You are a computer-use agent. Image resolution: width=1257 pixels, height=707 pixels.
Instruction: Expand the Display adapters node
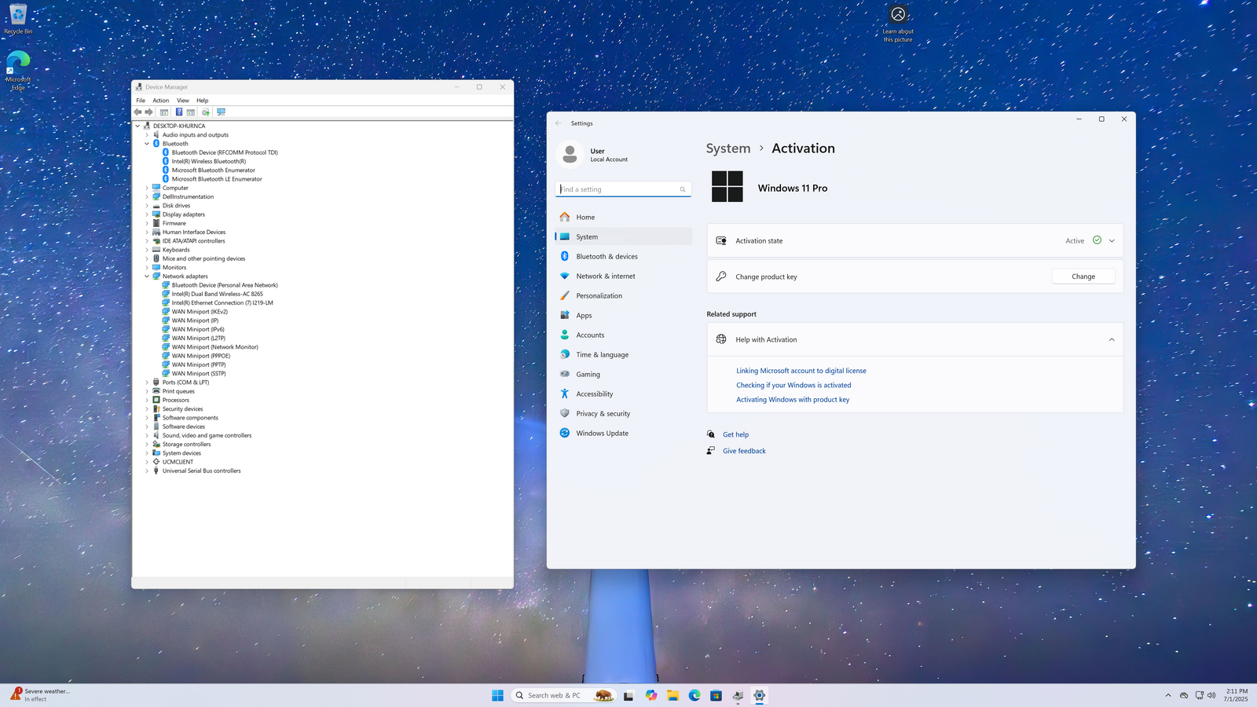pos(147,214)
